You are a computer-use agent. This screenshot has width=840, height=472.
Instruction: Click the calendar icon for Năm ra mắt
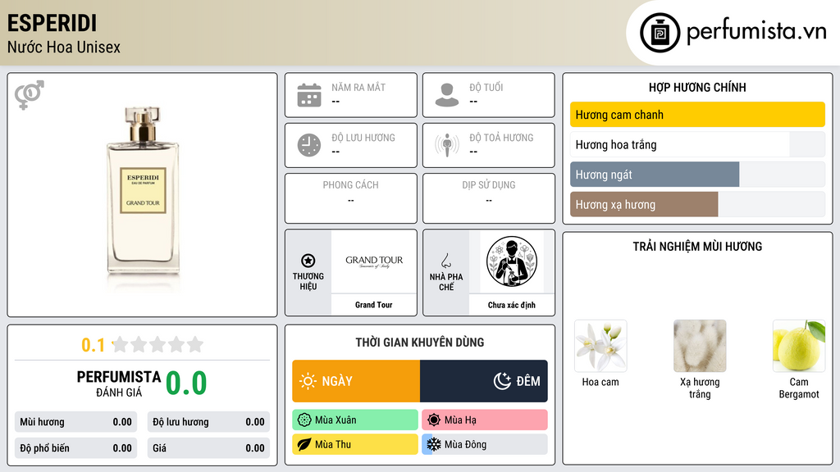[309, 95]
